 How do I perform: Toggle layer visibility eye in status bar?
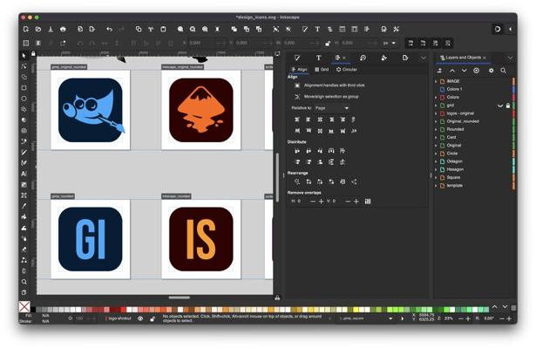[140, 318]
